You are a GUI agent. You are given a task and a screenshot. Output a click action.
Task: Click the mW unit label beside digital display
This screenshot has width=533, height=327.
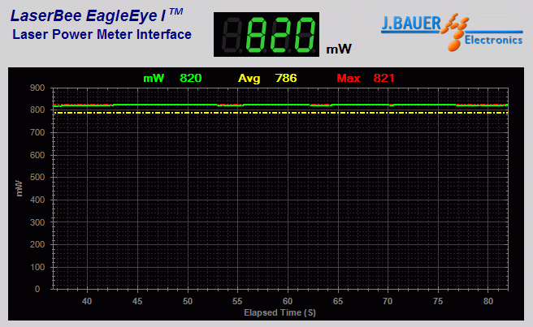pyautogui.click(x=339, y=49)
